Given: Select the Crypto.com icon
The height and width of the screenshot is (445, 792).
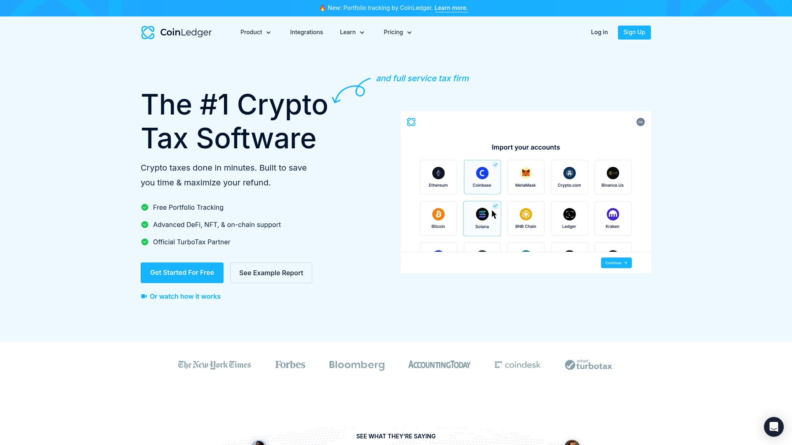Looking at the screenshot, I should (x=569, y=173).
